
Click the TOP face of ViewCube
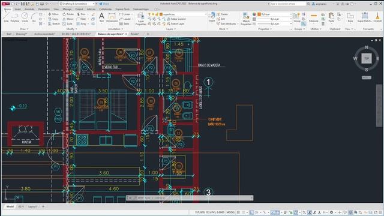click(x=367, y=58)
